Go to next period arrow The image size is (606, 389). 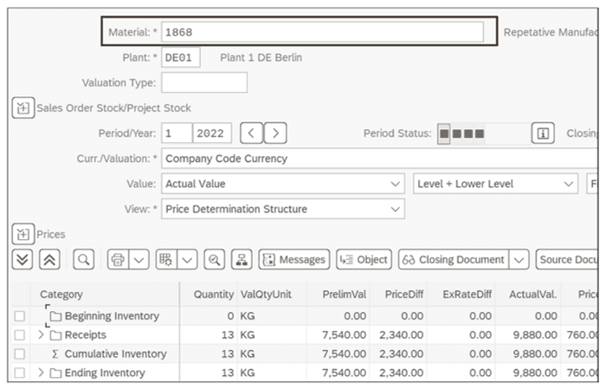(x=275, y=133)
